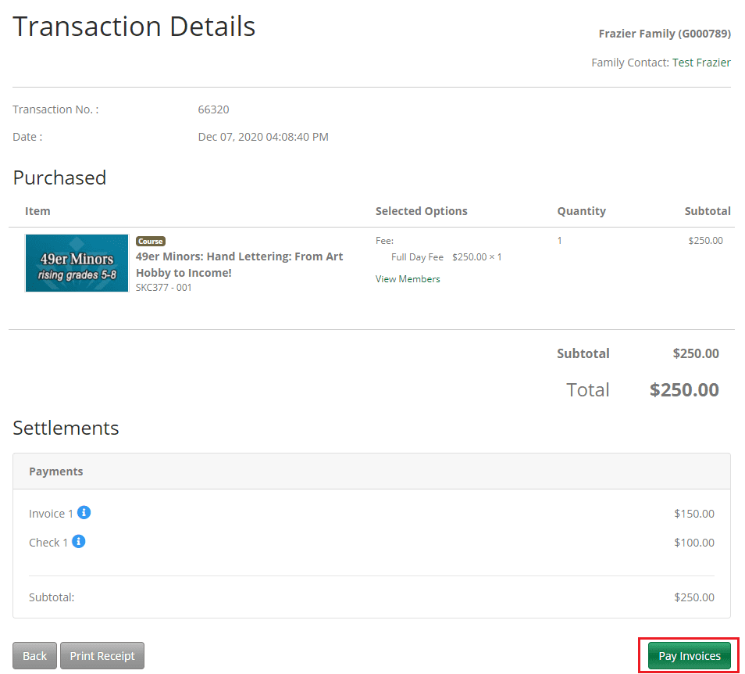Image resolution: width=745 pixels, height=674 pixels.
Task: Click the Print Receipt button
Action: tap(102, 656)
